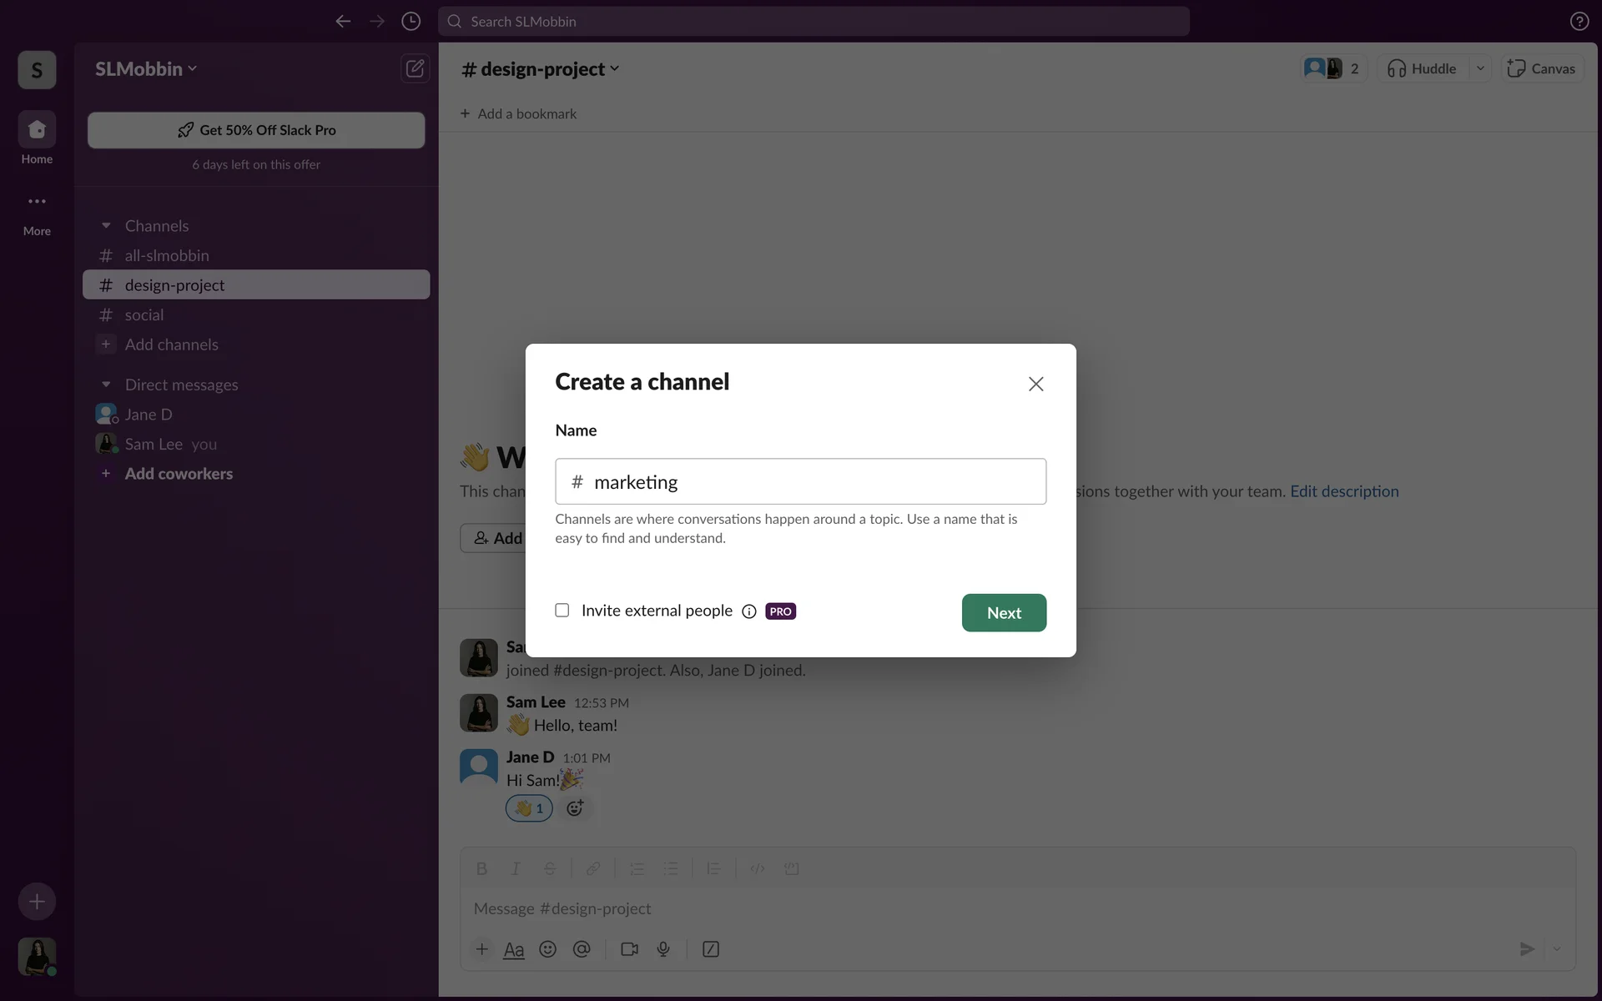Enable Invite external people checkbox
This screenshot has width=1602, height=1001.
pos(562,611)
